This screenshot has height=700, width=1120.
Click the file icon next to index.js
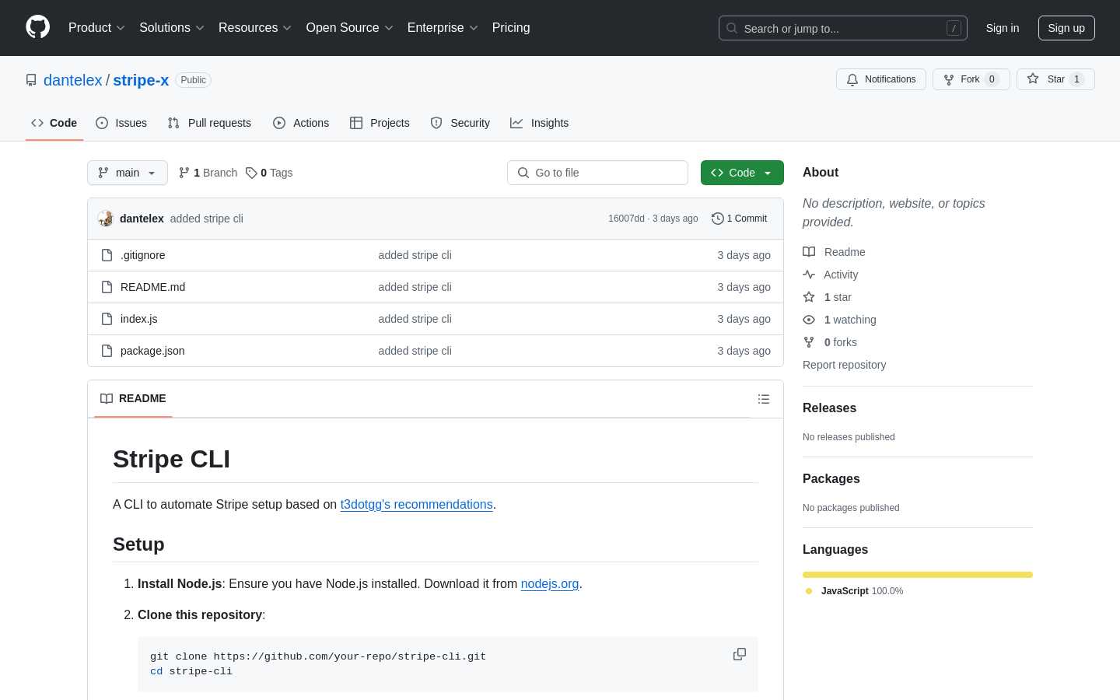pos(107,319)
